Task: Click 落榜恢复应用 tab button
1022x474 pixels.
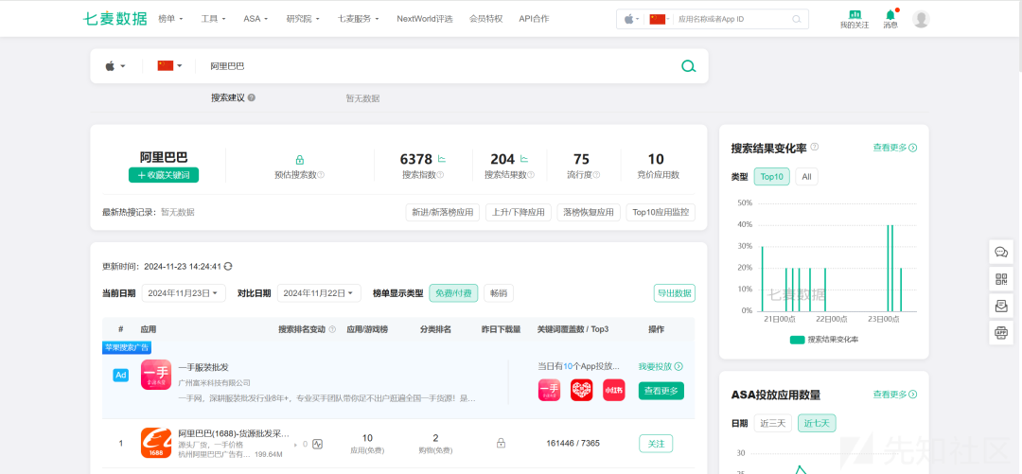Action: coord(589,213)
